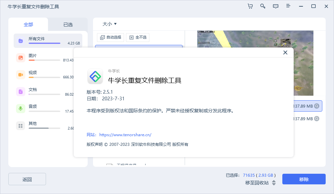
Task: Click 全不选 to deselect all files
Action: (138, 37)
